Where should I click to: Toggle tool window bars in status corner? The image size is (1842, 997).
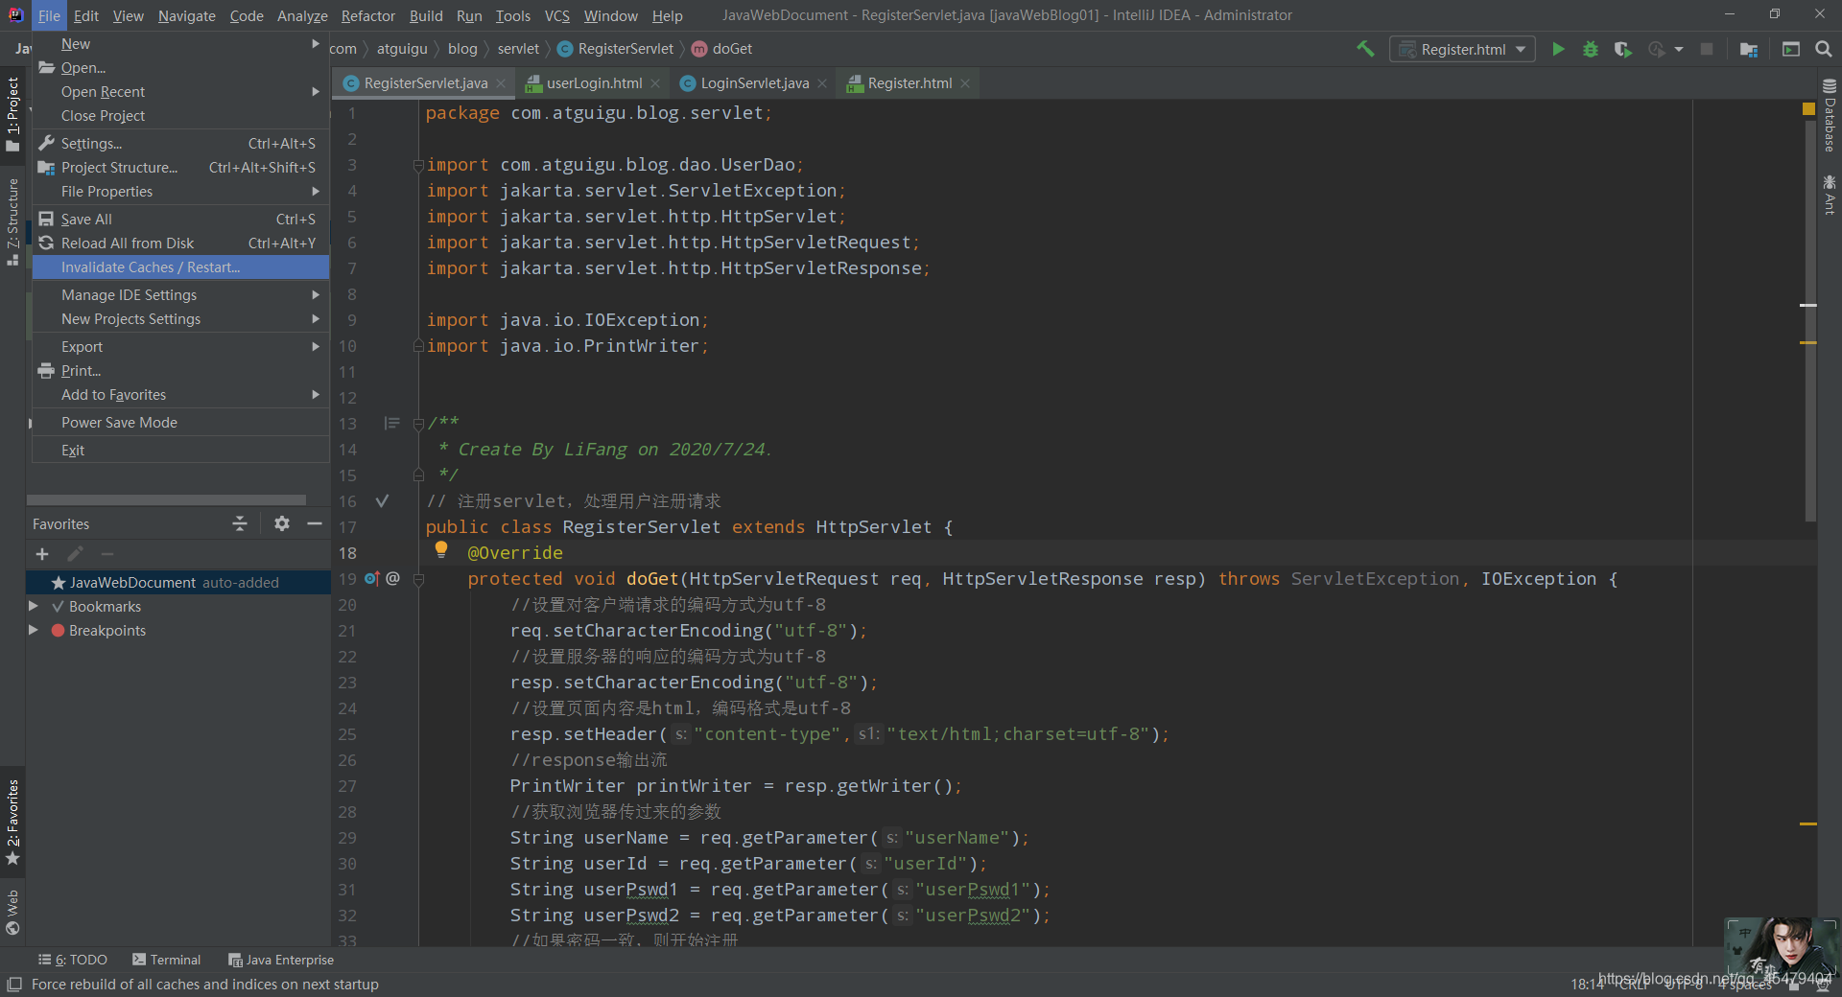coord(14,985)
